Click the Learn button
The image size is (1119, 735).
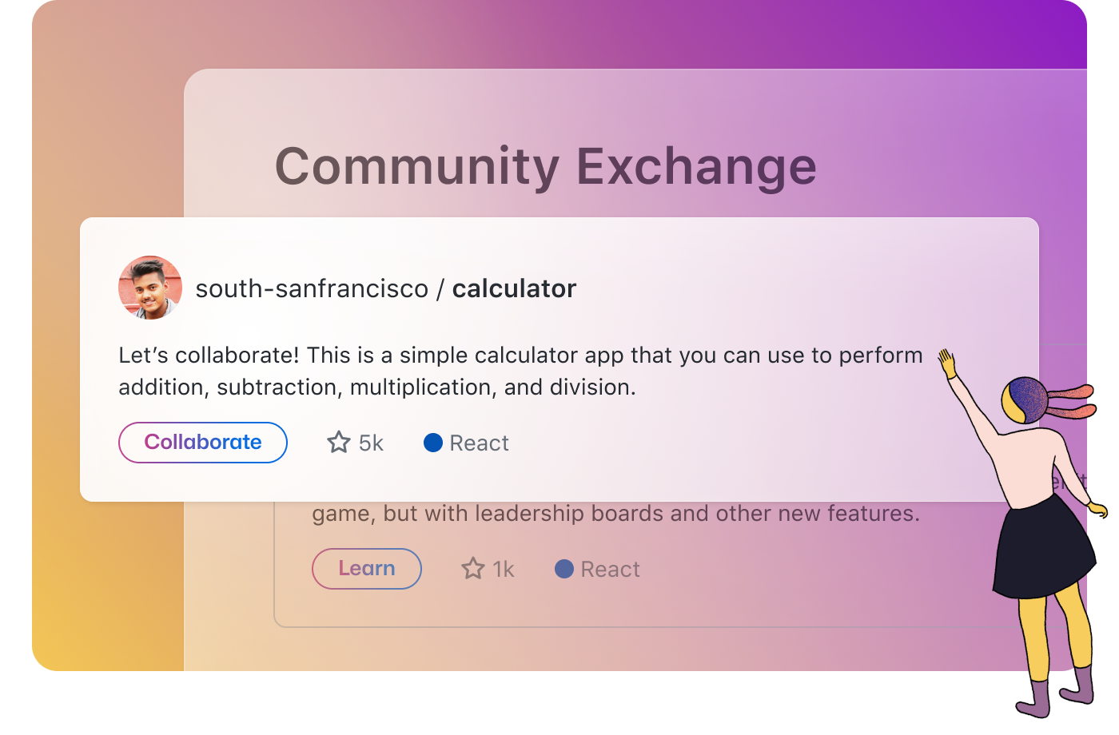pyautogui.click(x=366, y=568)
